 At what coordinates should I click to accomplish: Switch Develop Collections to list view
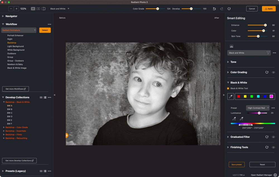pos(45,98)
